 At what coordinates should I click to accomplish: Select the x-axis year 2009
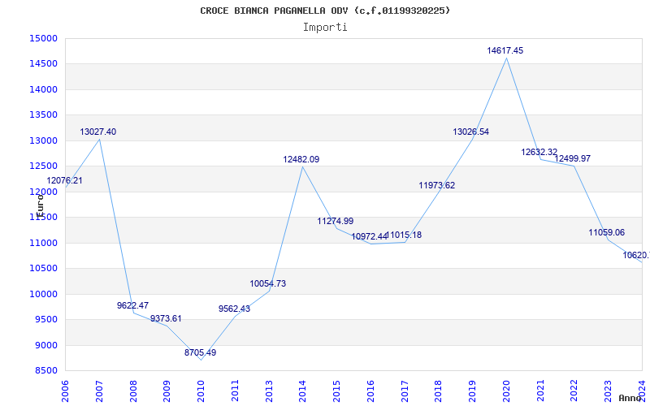[167, 391]
